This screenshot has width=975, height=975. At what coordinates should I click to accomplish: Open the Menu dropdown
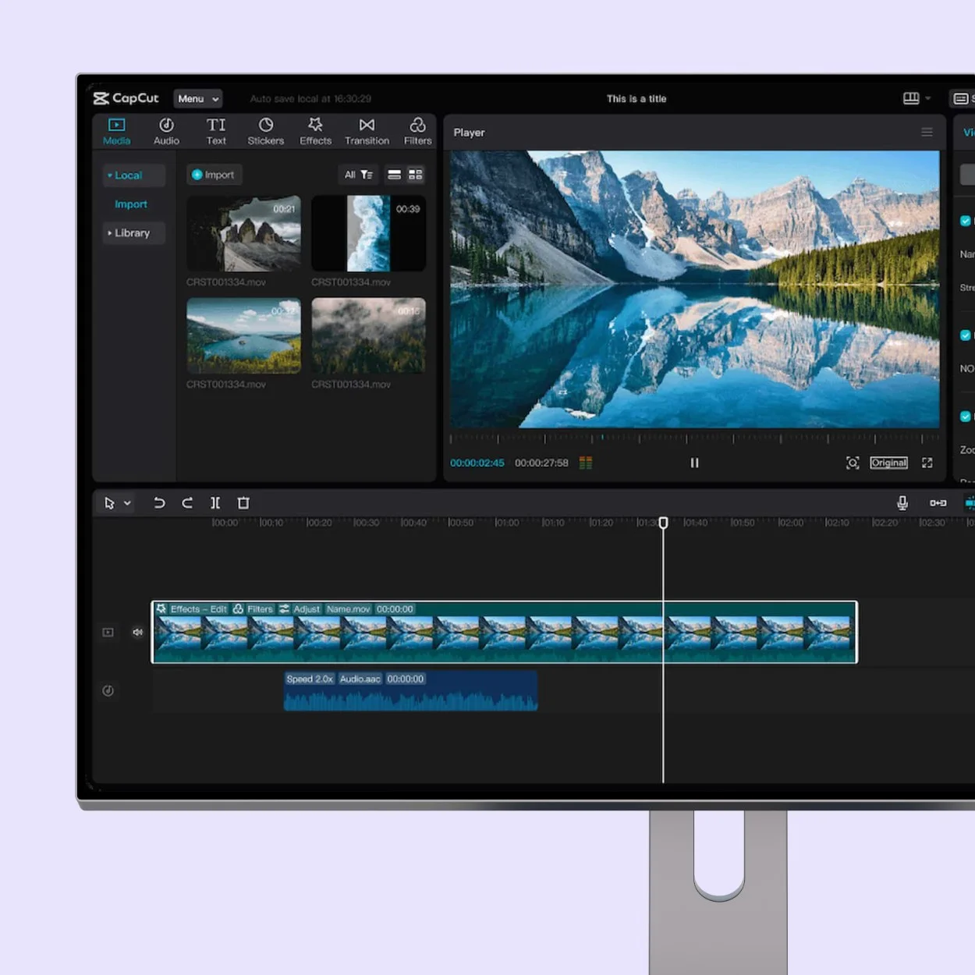click(197, 99)
